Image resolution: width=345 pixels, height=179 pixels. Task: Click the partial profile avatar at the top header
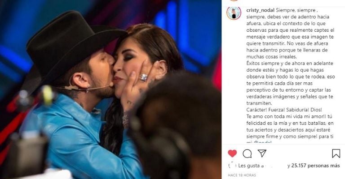234,0
